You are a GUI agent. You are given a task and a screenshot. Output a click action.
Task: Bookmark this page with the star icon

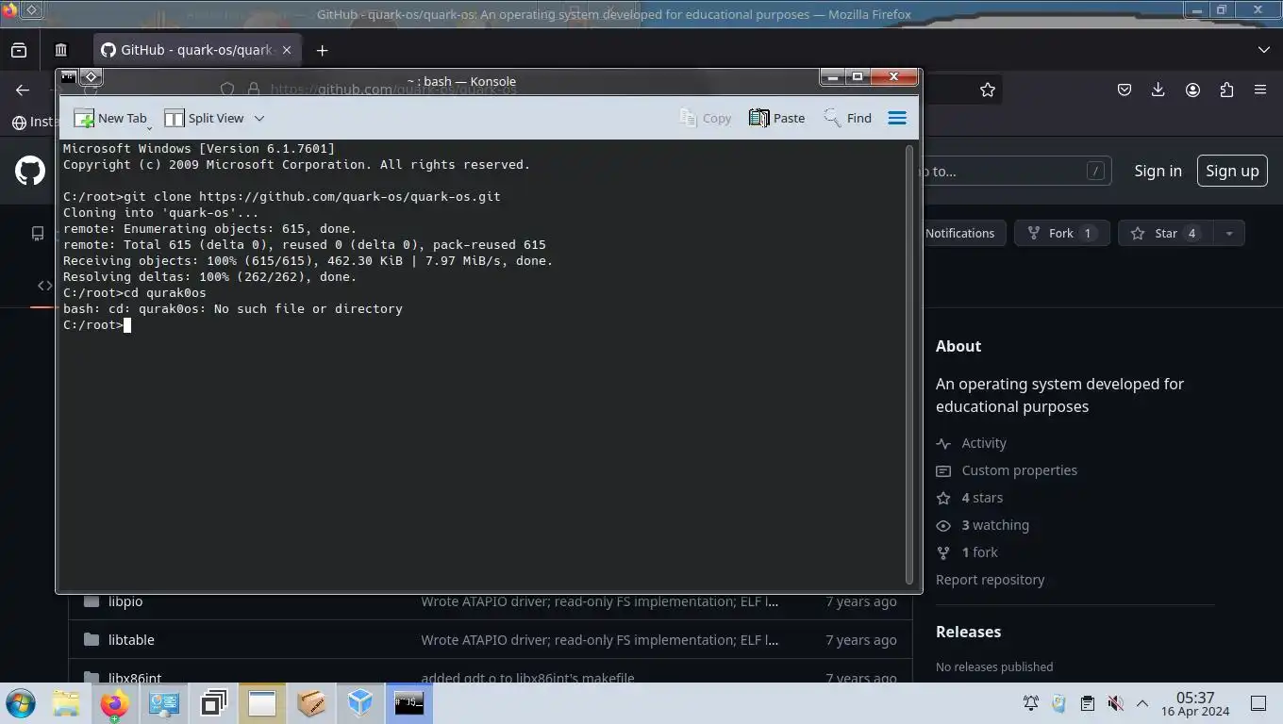[988, 90]
